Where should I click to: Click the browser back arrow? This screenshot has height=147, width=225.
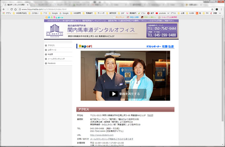4,9
